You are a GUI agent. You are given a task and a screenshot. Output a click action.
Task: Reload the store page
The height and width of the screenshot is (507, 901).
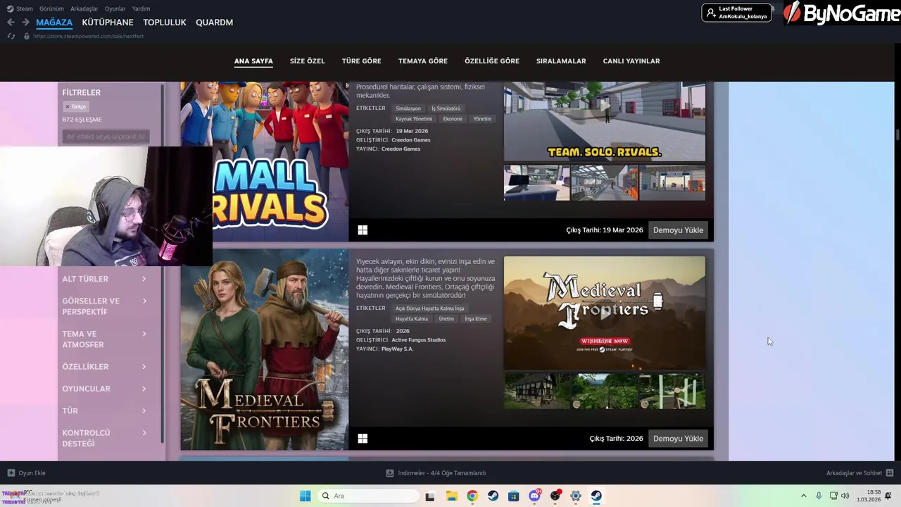[11, 36]
